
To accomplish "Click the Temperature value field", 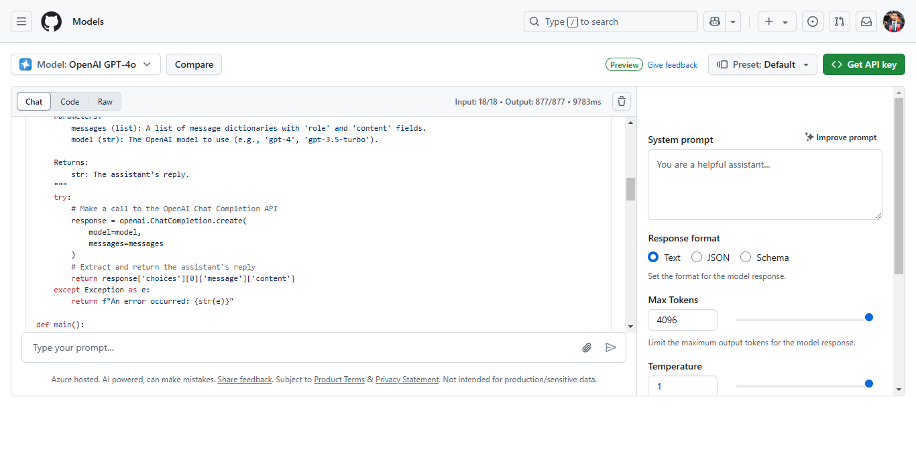I will [x=683, y=386].
